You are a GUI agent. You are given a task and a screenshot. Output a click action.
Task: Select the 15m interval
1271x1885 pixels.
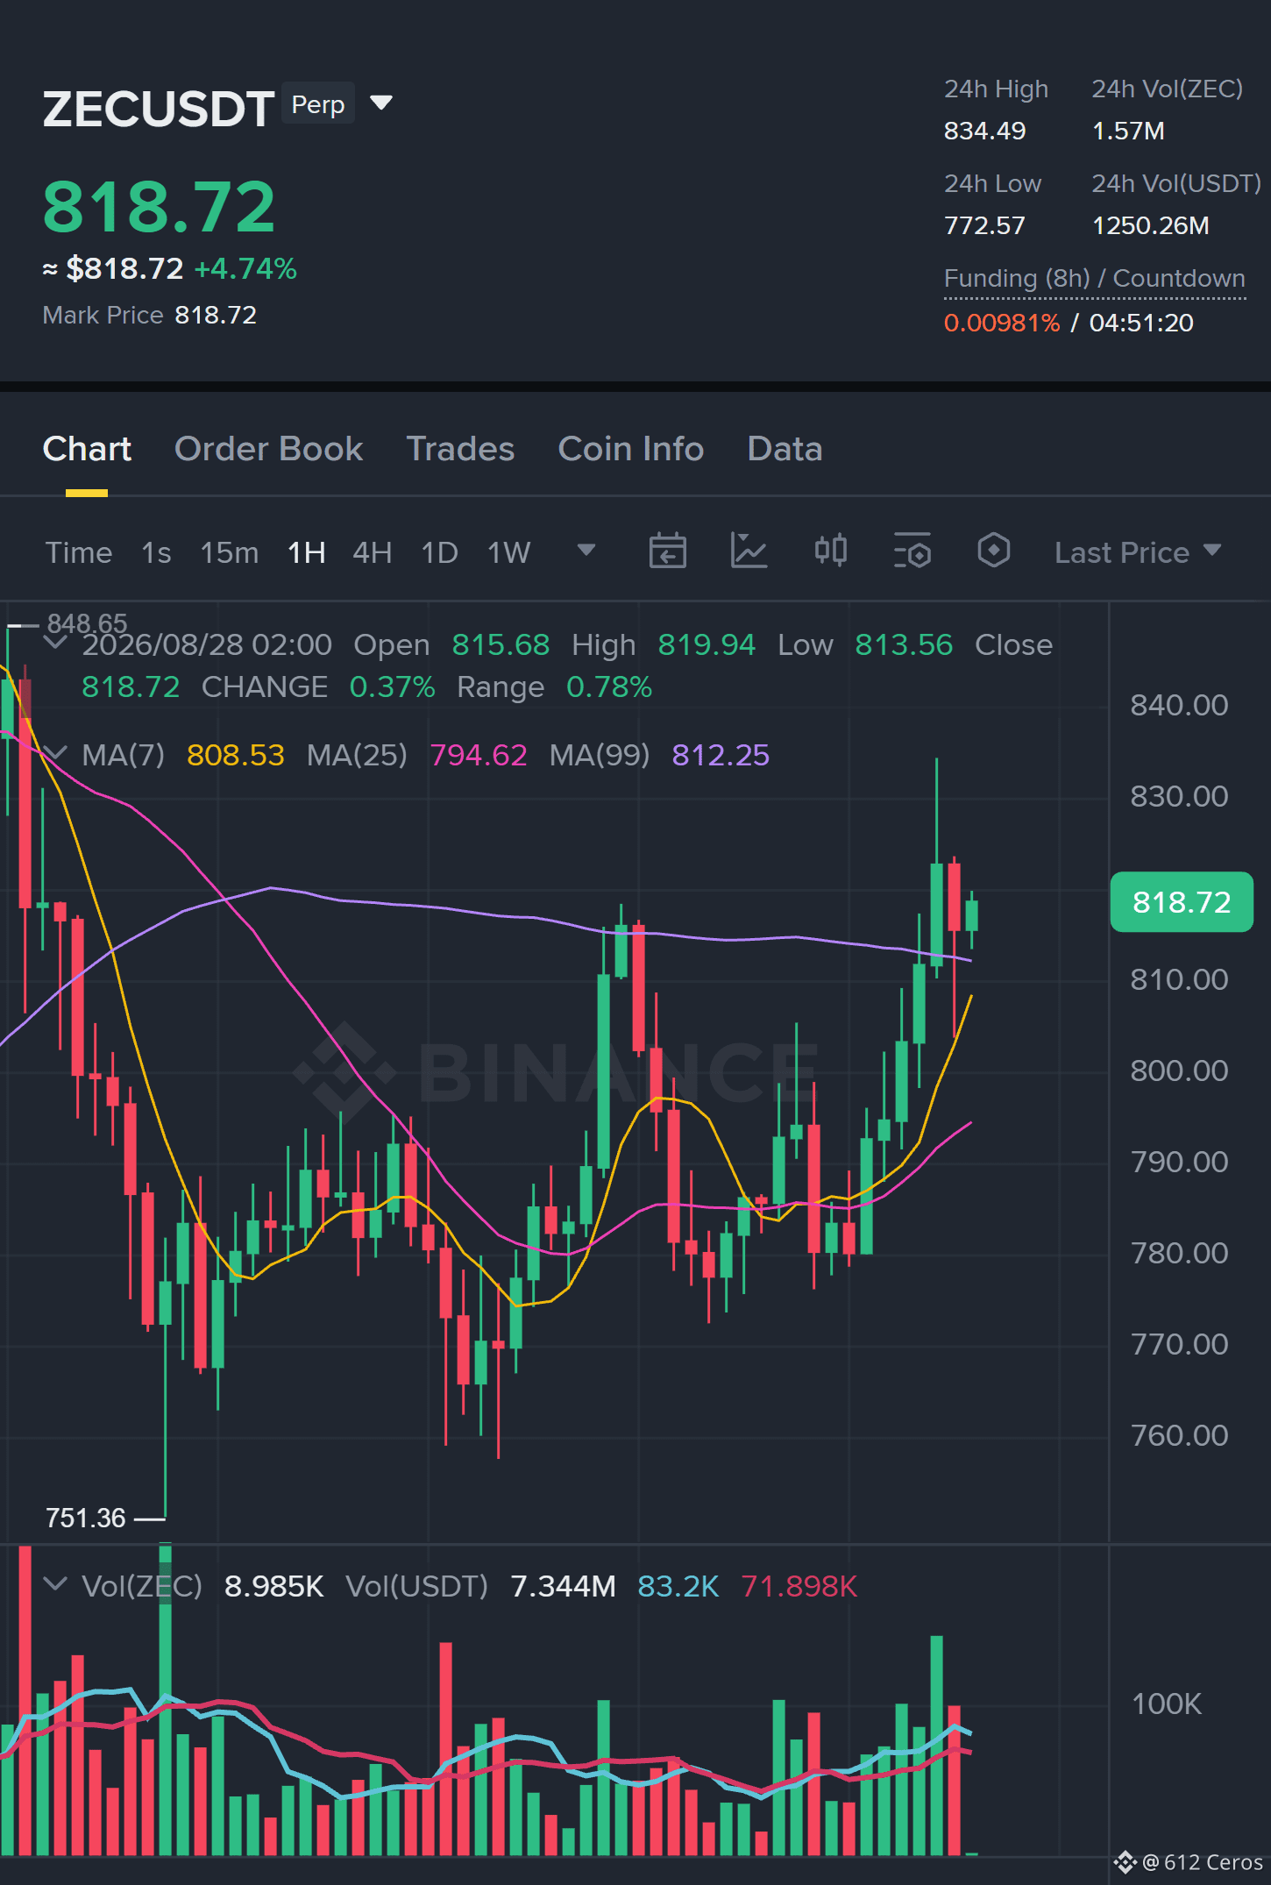point(230,552)
